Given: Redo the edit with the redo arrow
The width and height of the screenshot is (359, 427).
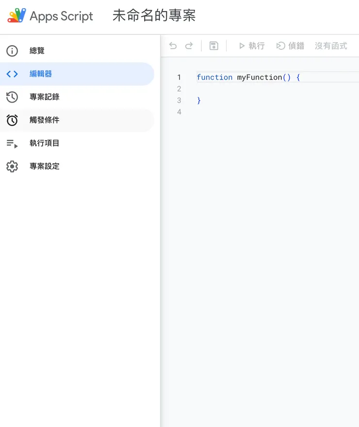Looking at the screenshot, I should (189, 46).
